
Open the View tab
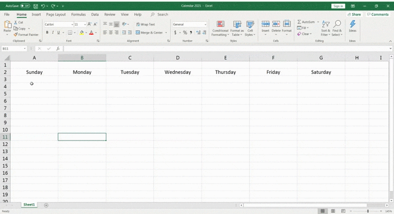pos(125,15)
